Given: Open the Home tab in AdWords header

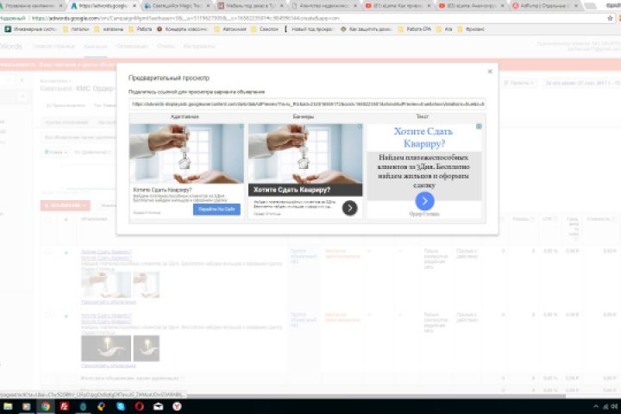Looking at the screenshot, I should 53,47.
